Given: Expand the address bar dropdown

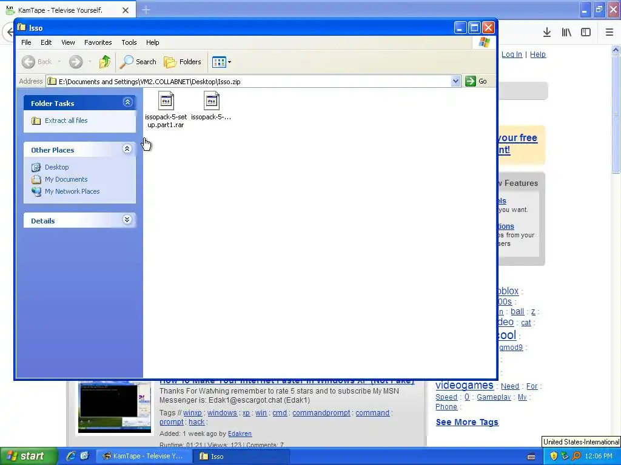Looking at the screenshot, I should (455, 81).
